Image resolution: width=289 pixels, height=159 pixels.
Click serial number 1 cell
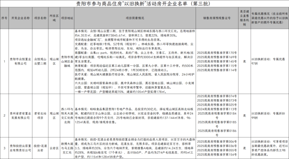pyautogui.click(x=4, y=62)
